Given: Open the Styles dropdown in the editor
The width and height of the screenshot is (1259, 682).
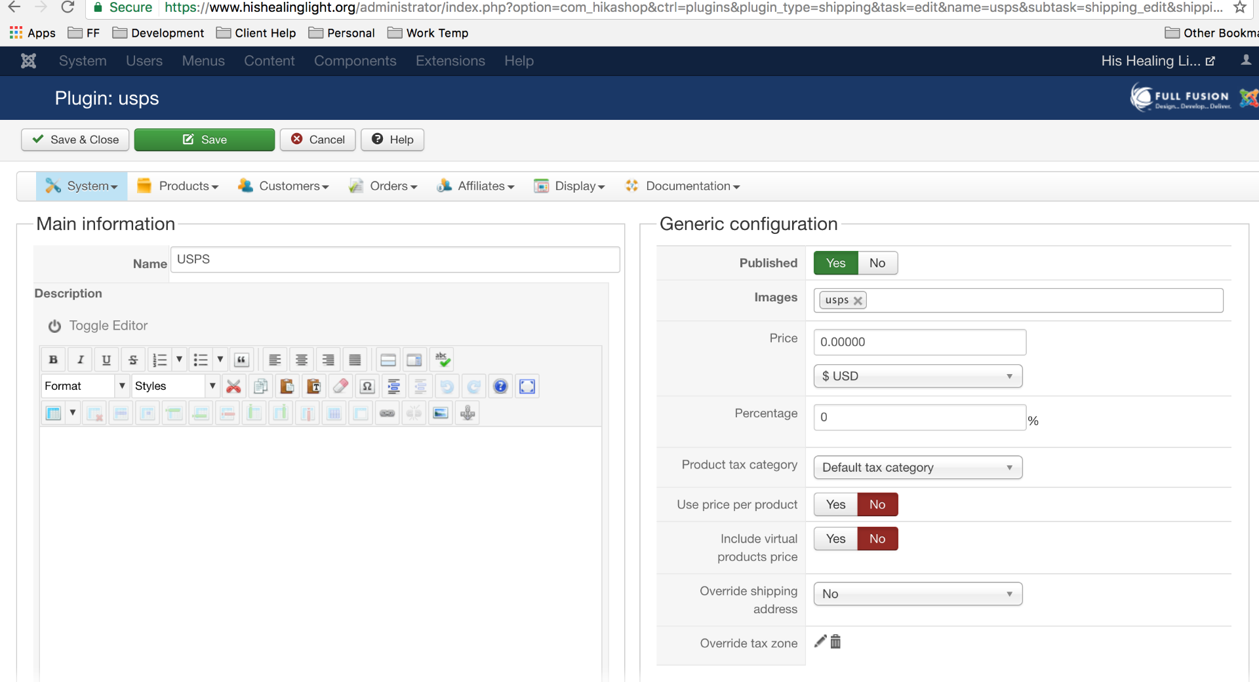Looking at the screenshot, I should coord(175,387).
